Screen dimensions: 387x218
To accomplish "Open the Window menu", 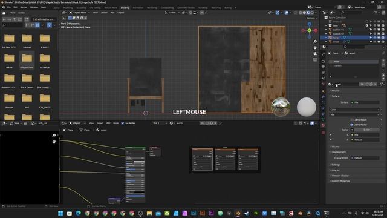I will point(34,7).
